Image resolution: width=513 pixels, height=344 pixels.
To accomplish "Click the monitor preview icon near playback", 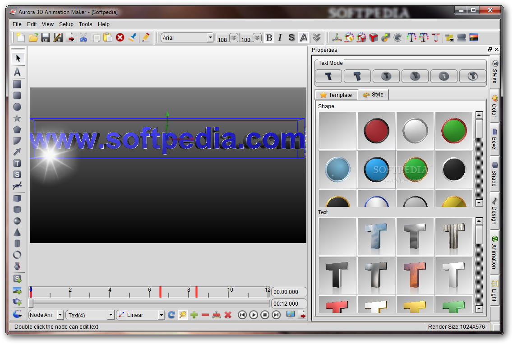I will click(x=290, y=315).
